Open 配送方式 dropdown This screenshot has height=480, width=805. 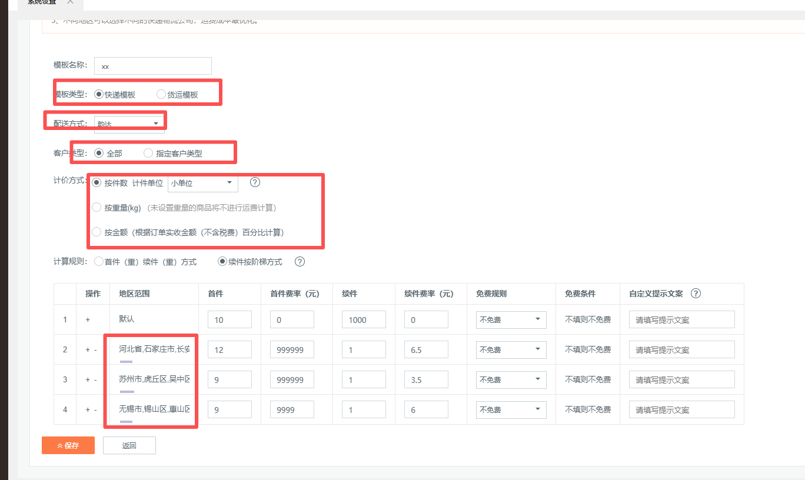click(129, 124)
